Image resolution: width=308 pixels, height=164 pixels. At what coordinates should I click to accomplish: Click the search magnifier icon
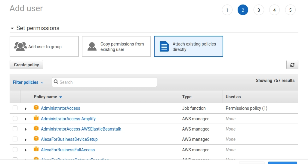tap(56, 82)
